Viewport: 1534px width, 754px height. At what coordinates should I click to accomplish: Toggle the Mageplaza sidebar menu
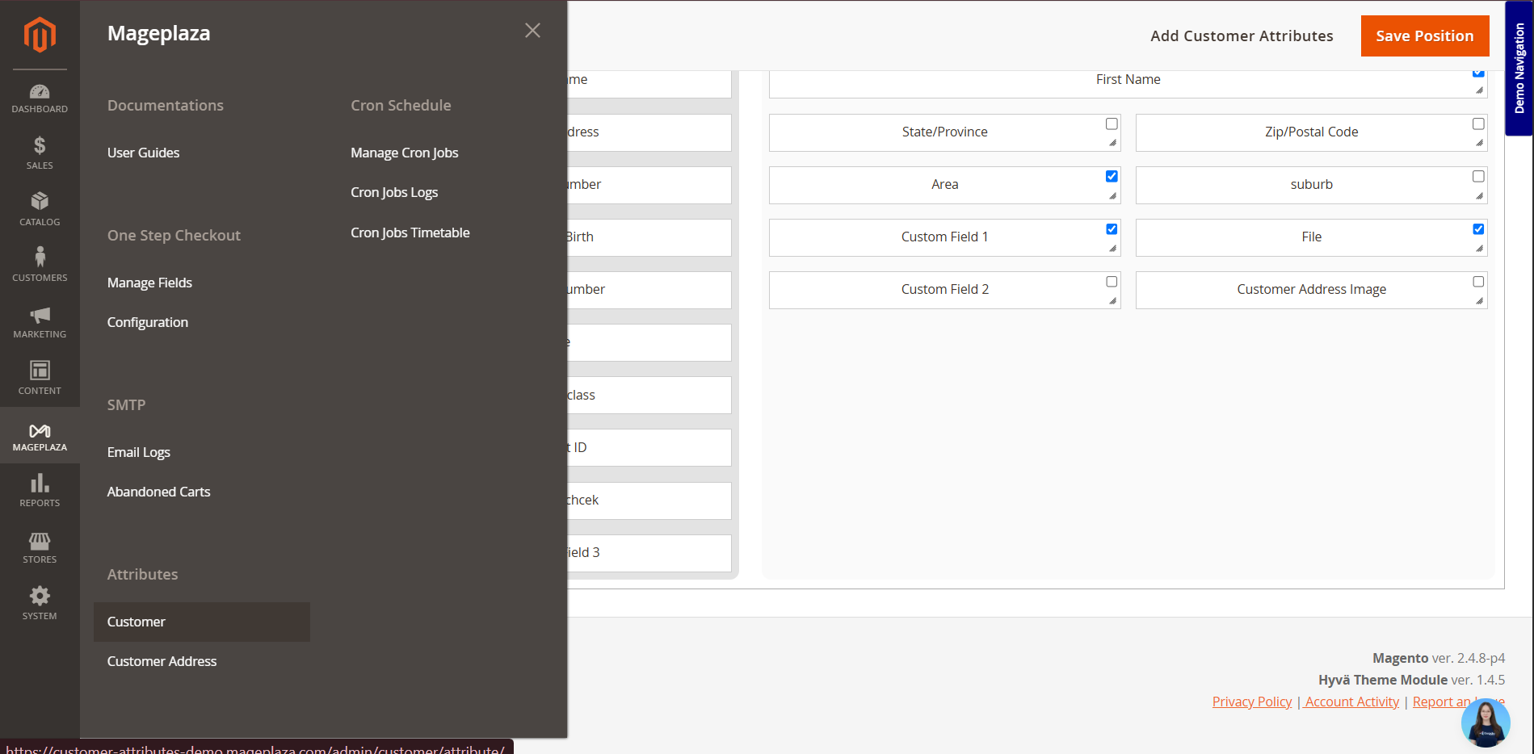[40, 435]
